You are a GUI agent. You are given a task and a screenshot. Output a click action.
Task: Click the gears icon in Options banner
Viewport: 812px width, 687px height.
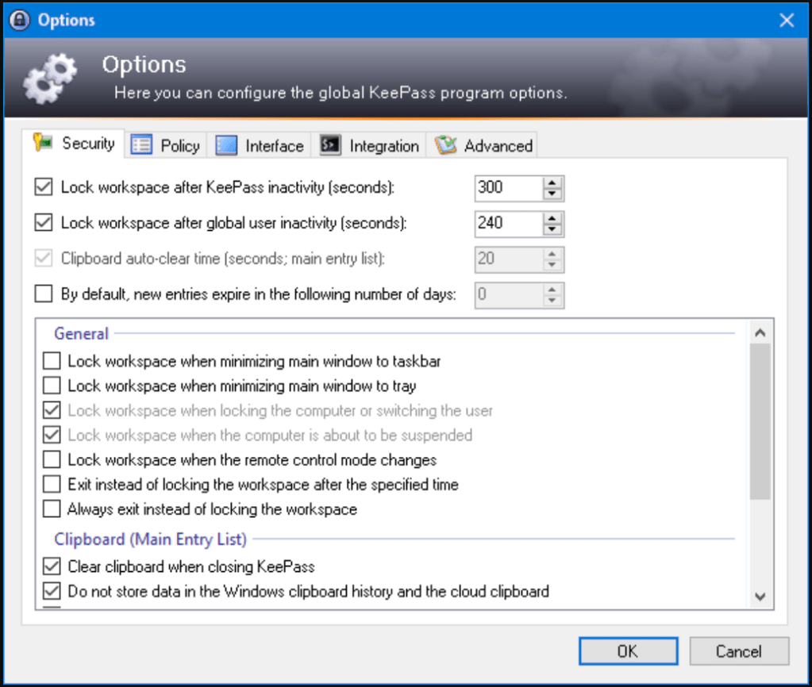[49, 80]
